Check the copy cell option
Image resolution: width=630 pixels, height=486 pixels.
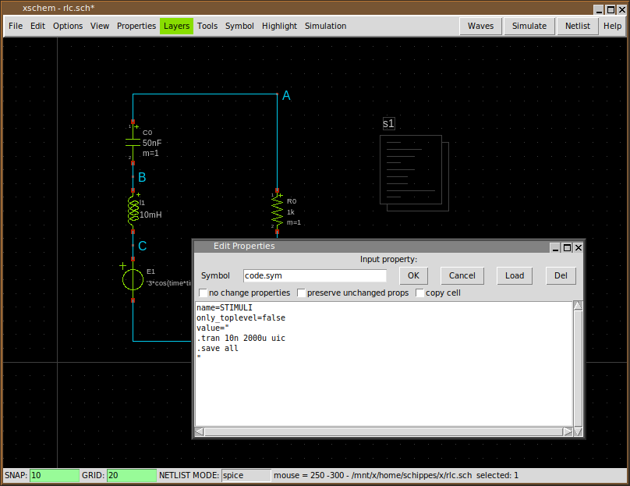point(419,293)
